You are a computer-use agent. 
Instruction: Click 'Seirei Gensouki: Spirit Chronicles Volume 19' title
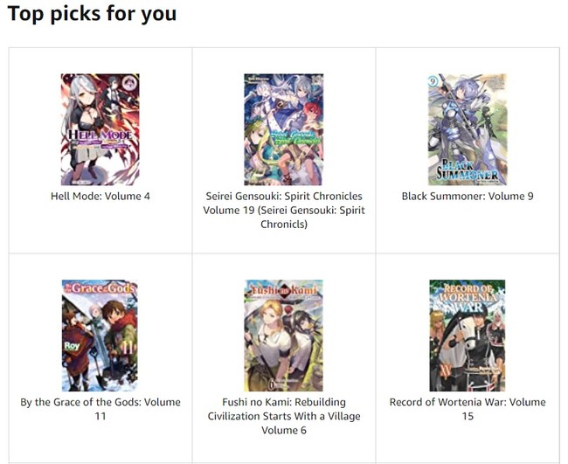click(x=284, y=210)
